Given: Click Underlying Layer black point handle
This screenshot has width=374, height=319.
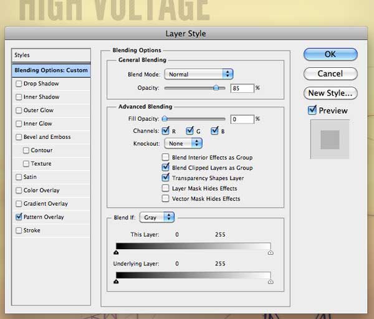Looking at the screenshot, I should pos(116,282).
